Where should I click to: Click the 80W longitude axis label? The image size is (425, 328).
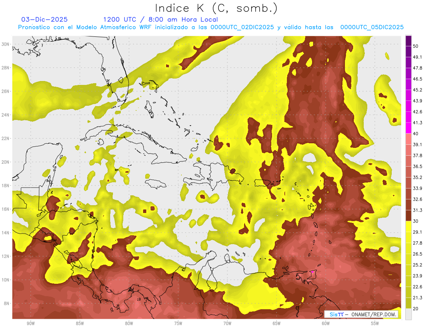129,323
